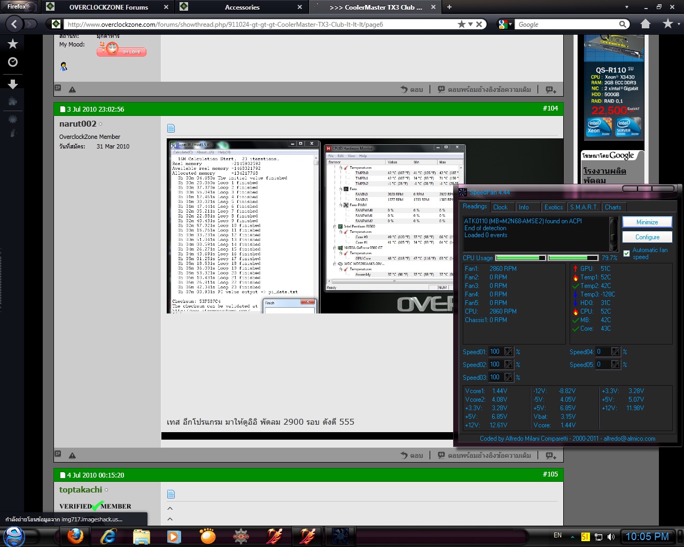Click the multi-quote icon above post #104
Screen dimensions: 684x547
click(x=551, y=90)
